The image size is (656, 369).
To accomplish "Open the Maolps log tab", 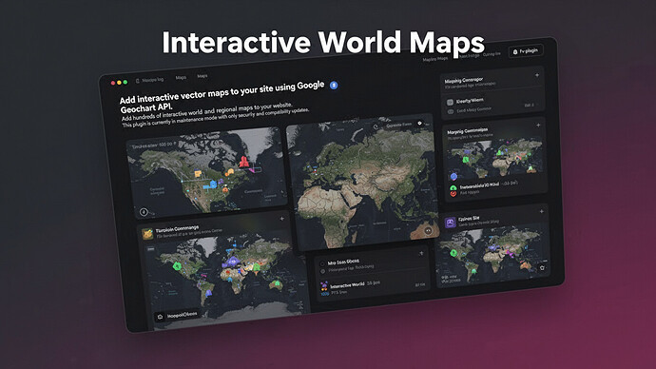I will click(153, 80).
